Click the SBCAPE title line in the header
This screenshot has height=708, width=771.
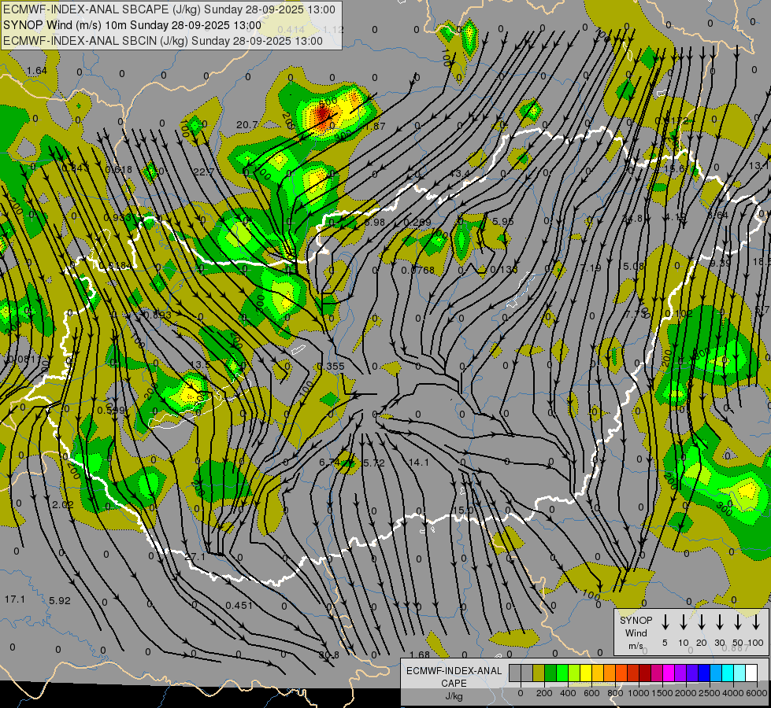[x=169, y=9]
